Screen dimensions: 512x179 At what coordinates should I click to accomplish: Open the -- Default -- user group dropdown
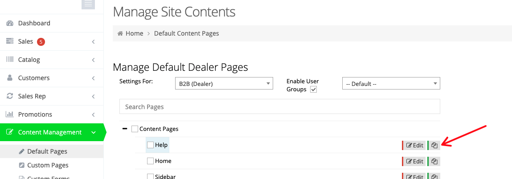[x=391, y=84]
